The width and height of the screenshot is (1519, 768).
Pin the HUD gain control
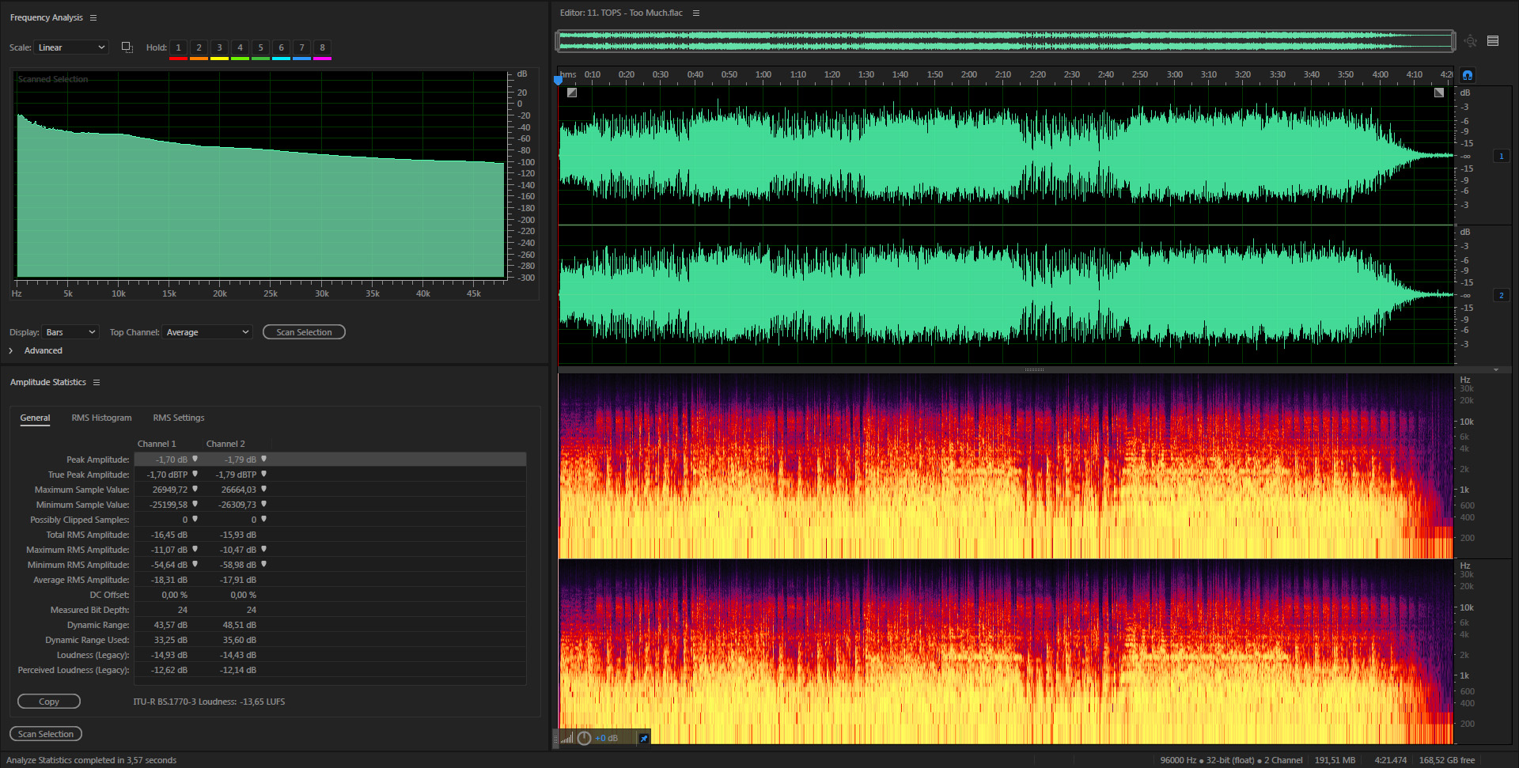[643, 738]
